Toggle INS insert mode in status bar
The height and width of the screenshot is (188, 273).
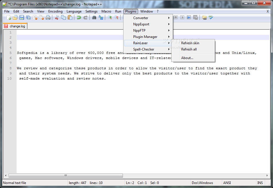(x=260, y=183)
